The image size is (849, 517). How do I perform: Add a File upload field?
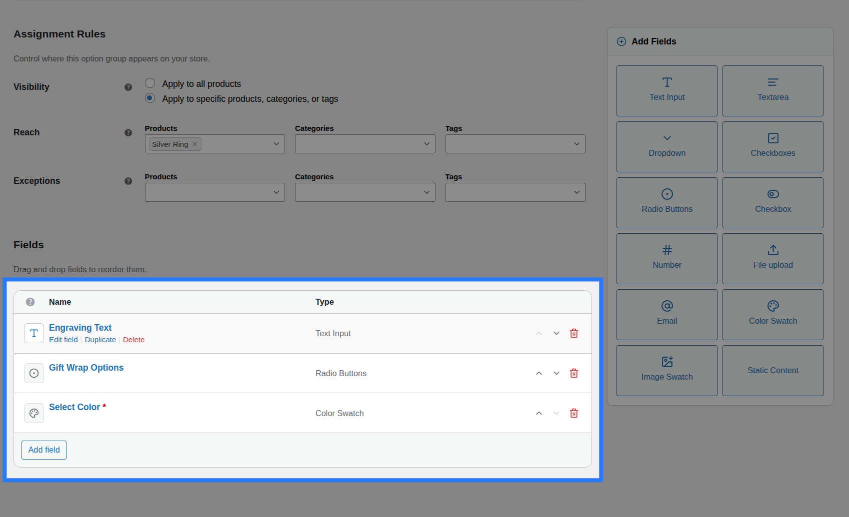[x=772, y=259]
